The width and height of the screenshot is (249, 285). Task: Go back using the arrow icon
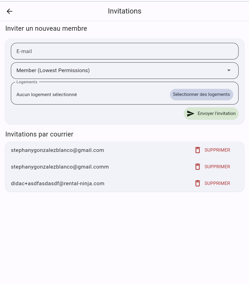tap(9, 11)
